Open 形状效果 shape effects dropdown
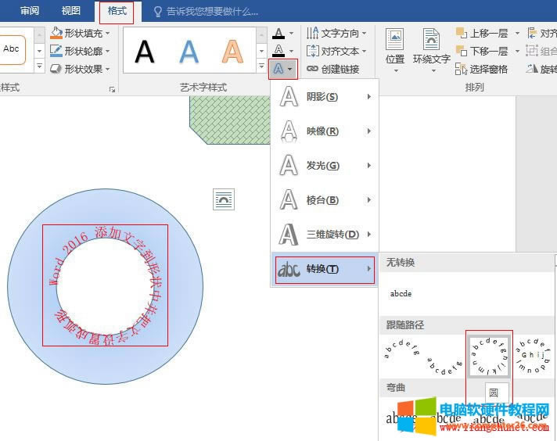This screenshot has height=441, width=557. pos(80,69)
